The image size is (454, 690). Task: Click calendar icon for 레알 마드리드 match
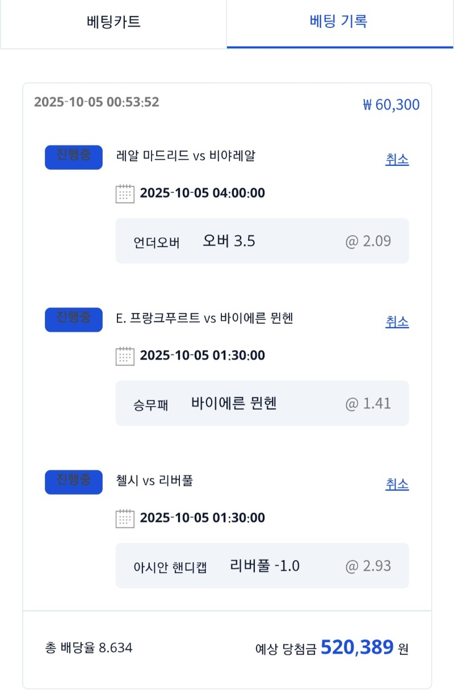pyautogui.click(x=125, y=194)
